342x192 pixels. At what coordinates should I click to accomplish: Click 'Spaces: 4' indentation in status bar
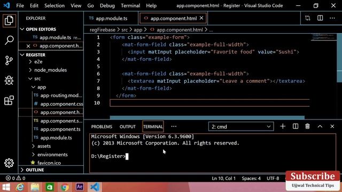tap(251, 178)
